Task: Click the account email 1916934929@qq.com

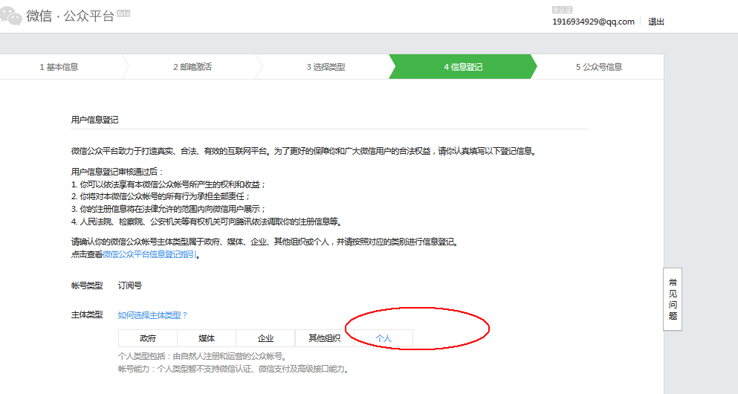Action: point(593,22)
